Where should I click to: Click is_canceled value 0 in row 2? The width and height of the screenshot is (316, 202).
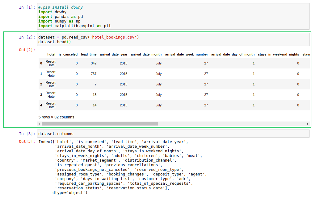click(77, 84)
